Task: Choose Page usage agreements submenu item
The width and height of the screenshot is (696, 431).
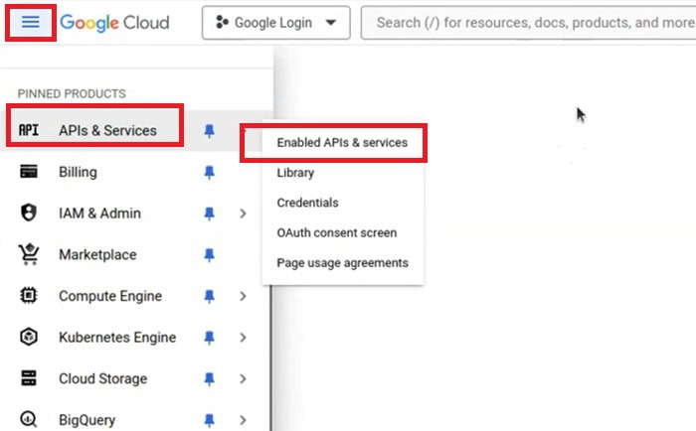Action: (x=343, y=263)
